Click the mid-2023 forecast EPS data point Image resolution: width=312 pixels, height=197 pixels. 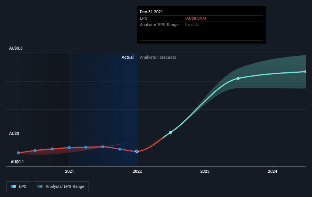pyautogui.click(x=238, y=78)
